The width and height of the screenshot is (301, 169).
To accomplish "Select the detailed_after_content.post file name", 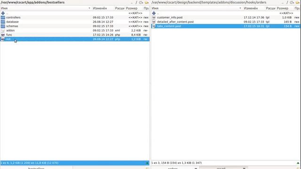I will coord(175,22).
